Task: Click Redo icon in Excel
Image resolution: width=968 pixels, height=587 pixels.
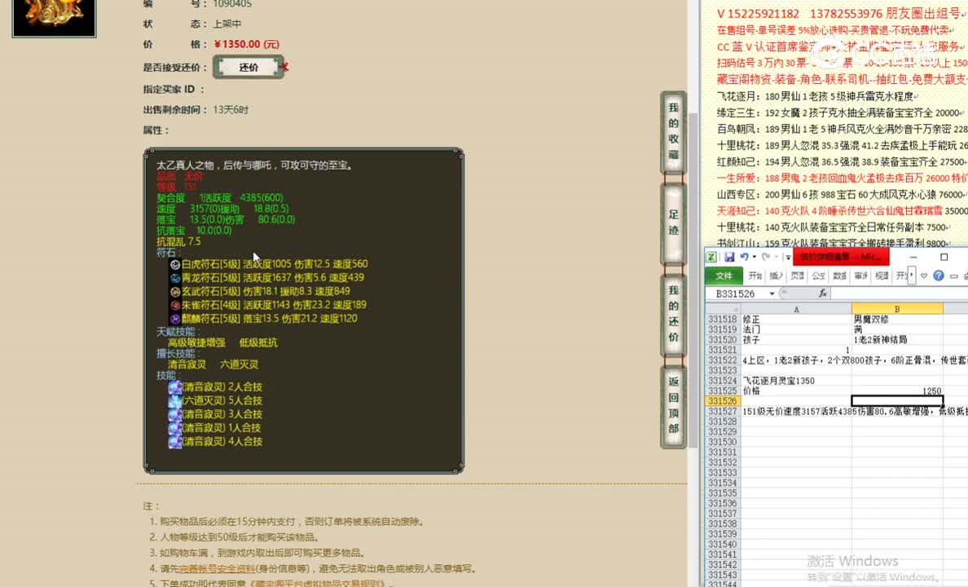Action: coord(766,257)
